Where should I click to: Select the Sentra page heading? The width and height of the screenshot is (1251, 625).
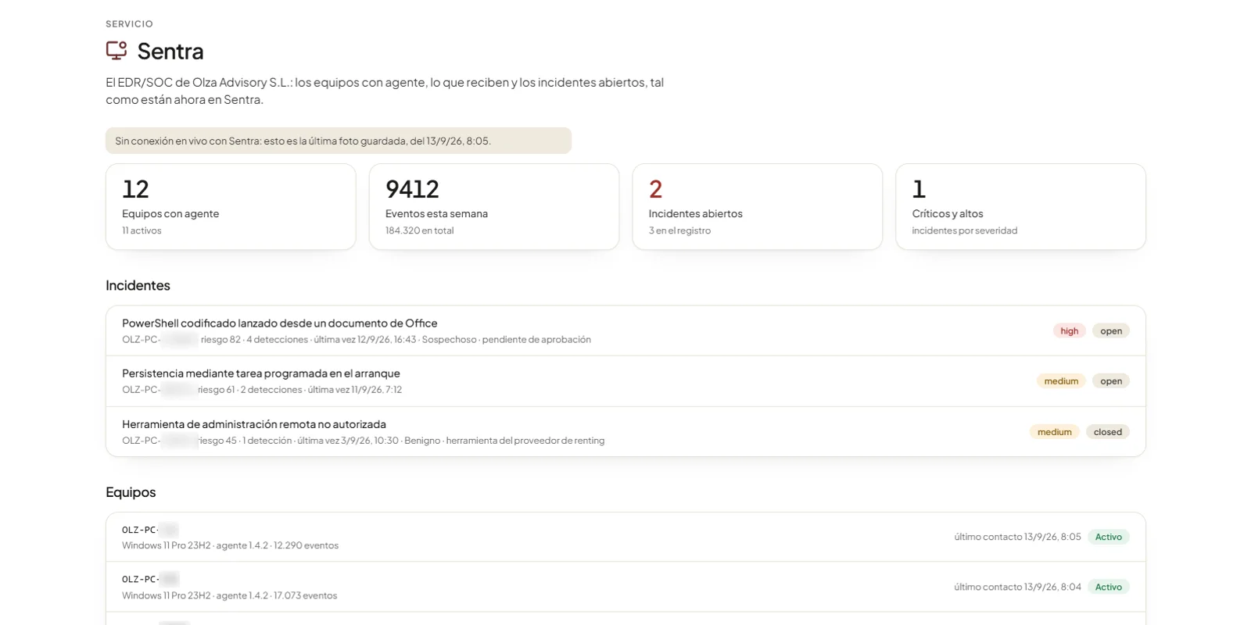[x=170, y=51]
